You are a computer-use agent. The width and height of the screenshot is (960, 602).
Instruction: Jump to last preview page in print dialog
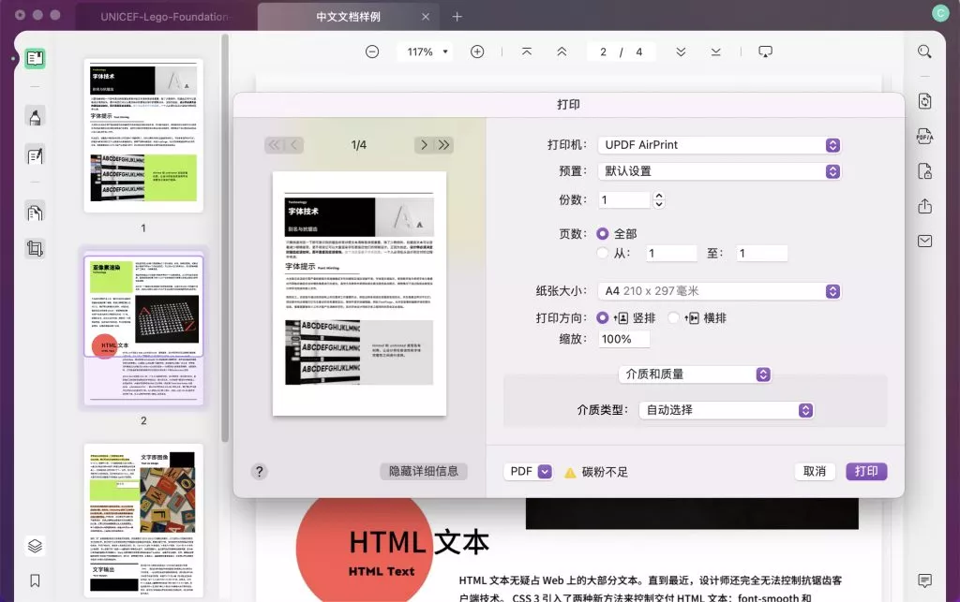click(443, 145)
